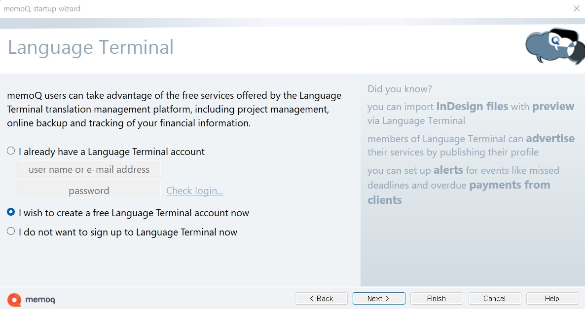Focus the user name or e-mail address field
Image resolution: width=585 pixels, height=309 pixels.
pyautogui.click(x=89, y=169)
